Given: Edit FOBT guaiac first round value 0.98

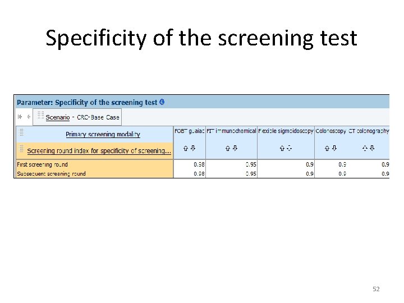Looking at the screenshot, I should (x=199, y=164).
